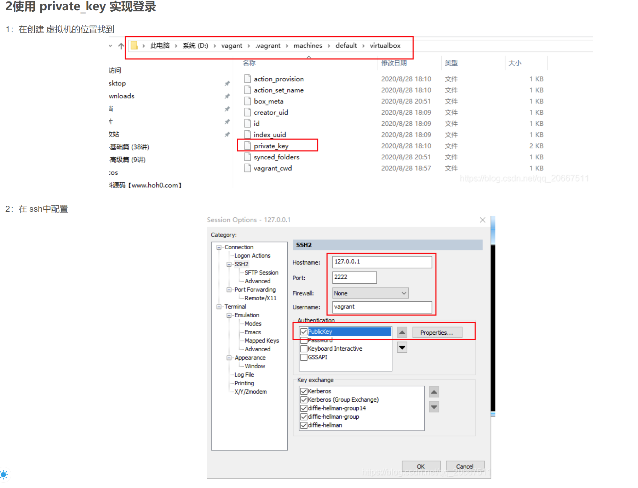Uncheck diffie-hellman-group checkbox
This screenshot has height=488, width=638.
[x=304, y=417]
